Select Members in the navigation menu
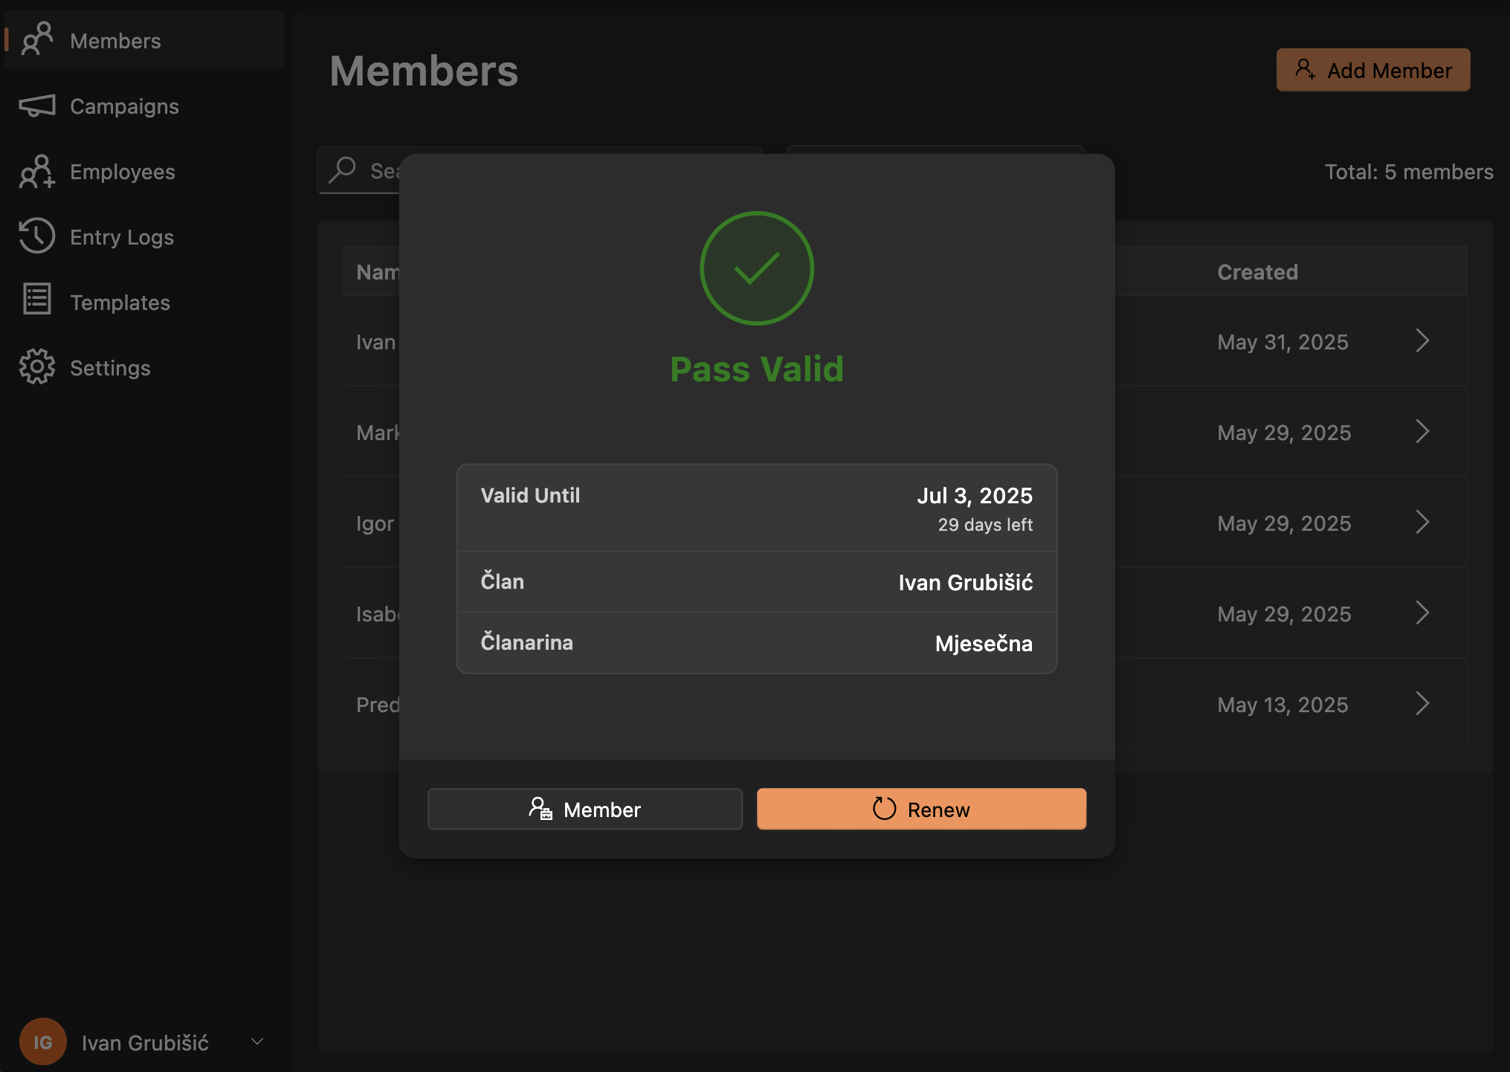 115,40
